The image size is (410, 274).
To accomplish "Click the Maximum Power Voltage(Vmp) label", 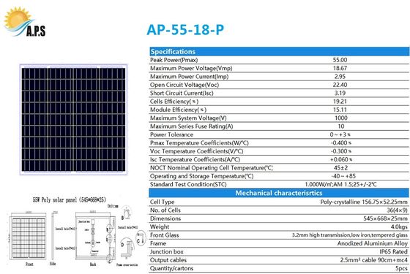I will coord(191,69).
